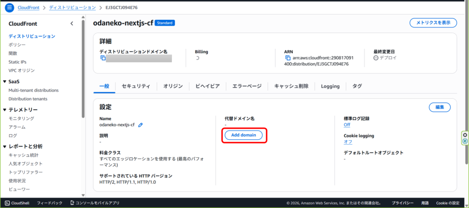Click the pencil icon beside Name
469x208 pixels.
coord(141,125)
